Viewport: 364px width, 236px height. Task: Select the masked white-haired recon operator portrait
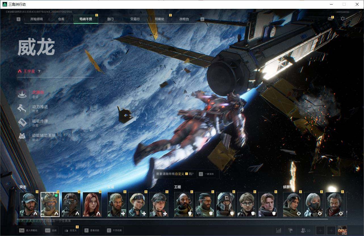click(313, 205)
